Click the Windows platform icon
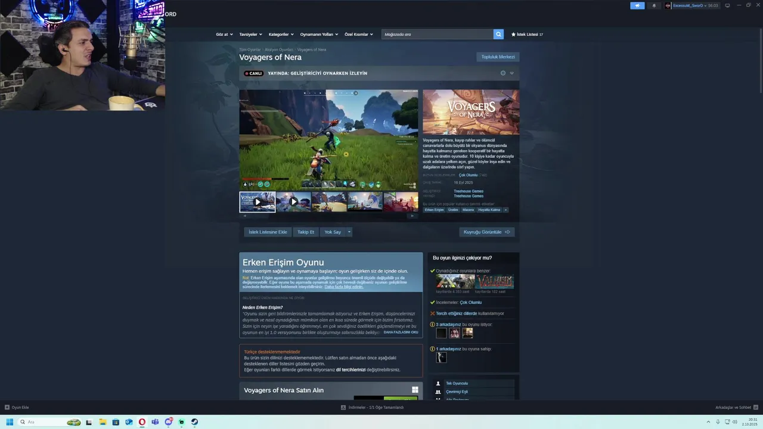 (415, 390)
